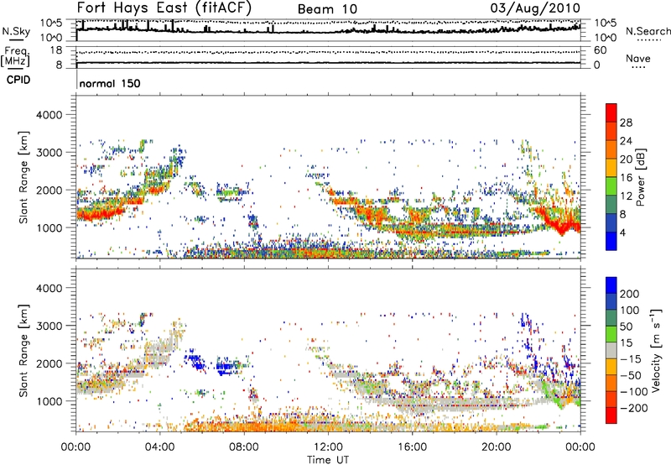671x465 pixels.
Task: Click the '28' tick on the power colorbar
Action: point(626,123)
